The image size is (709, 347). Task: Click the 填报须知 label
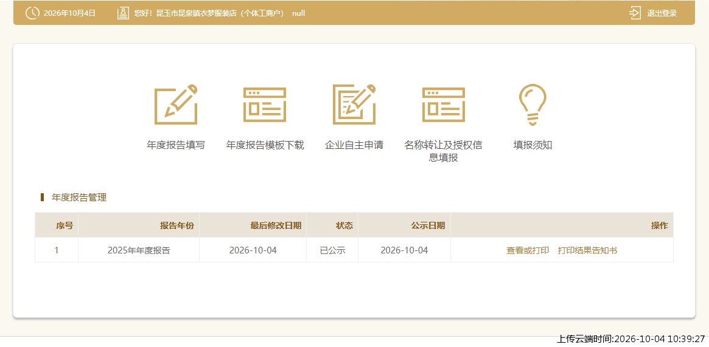[x=533, y=145]
